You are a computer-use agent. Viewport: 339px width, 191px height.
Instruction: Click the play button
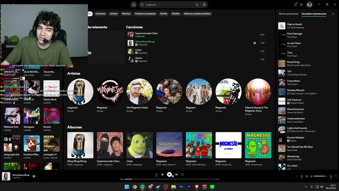pos(169,175)
